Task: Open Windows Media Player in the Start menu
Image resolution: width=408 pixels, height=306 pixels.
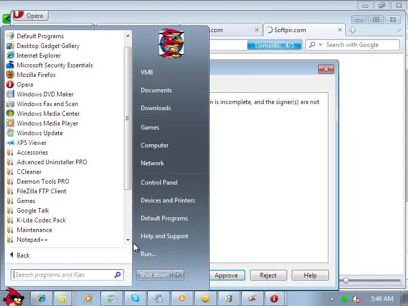Action: point(47,123)
